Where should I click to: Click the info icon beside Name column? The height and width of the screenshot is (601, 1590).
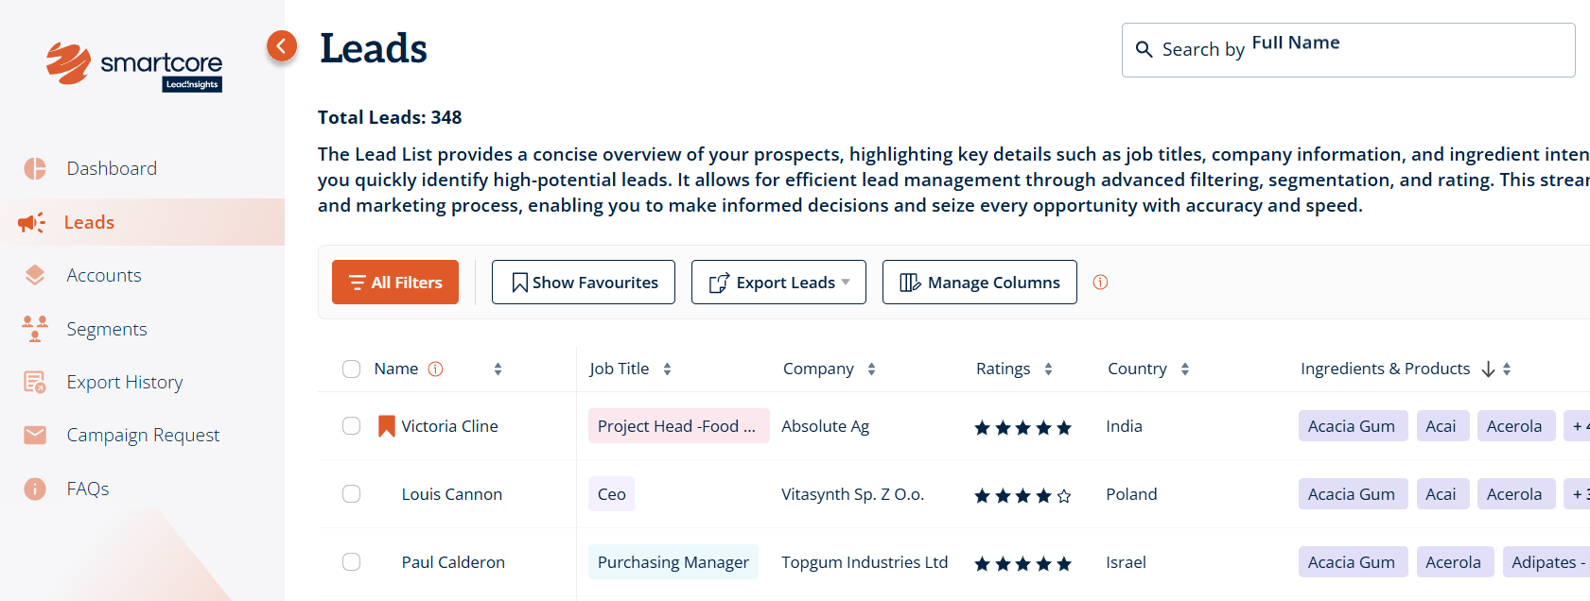[x=435, y=369]
